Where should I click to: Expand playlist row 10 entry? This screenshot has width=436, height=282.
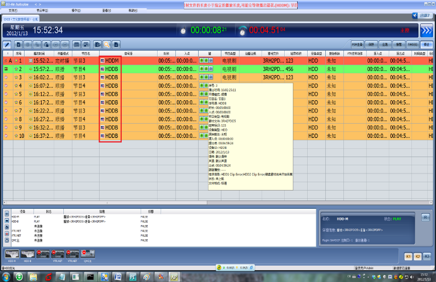(30, 136)
